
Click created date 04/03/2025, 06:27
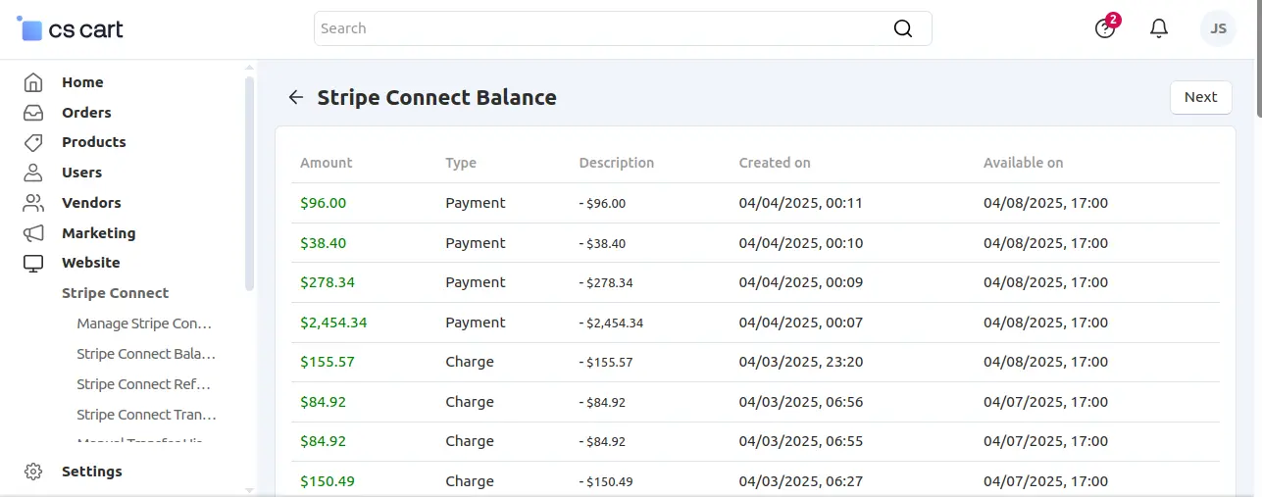pyautogui.click(x=801, y=481)
